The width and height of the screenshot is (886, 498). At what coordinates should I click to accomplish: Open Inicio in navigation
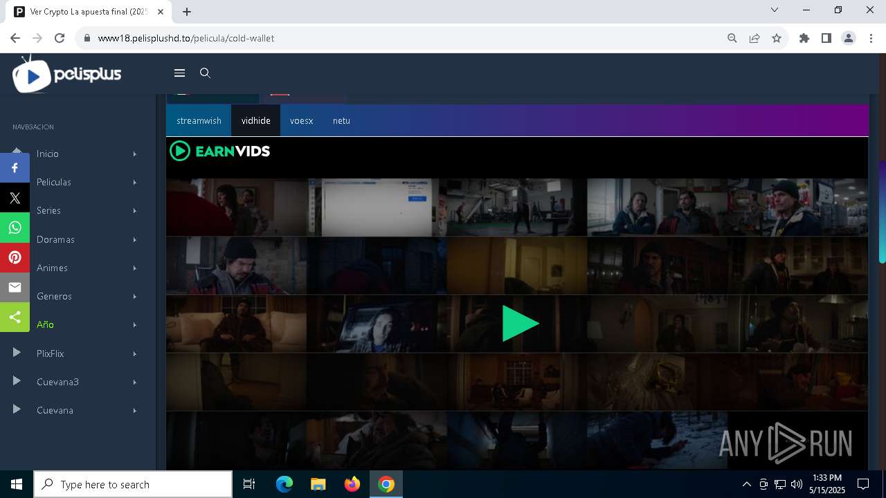point(48,154)
